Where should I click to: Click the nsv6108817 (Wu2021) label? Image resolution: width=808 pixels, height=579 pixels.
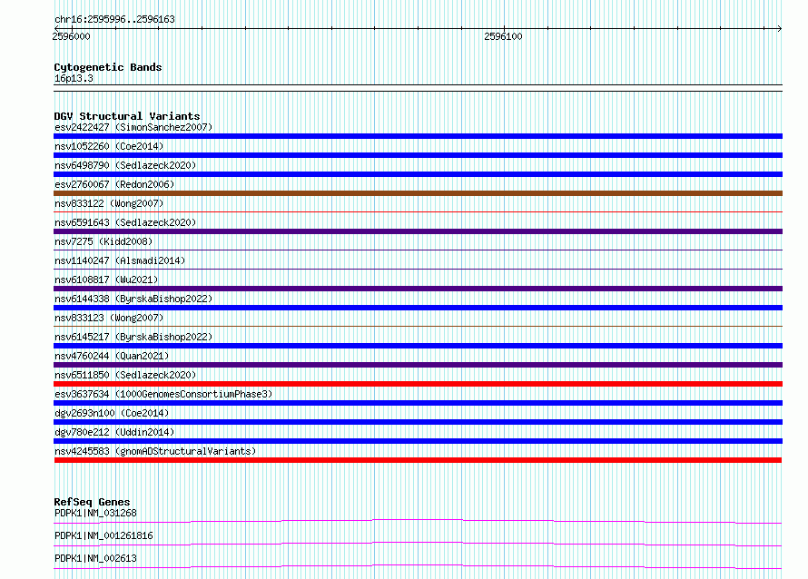tap(106, 280)
